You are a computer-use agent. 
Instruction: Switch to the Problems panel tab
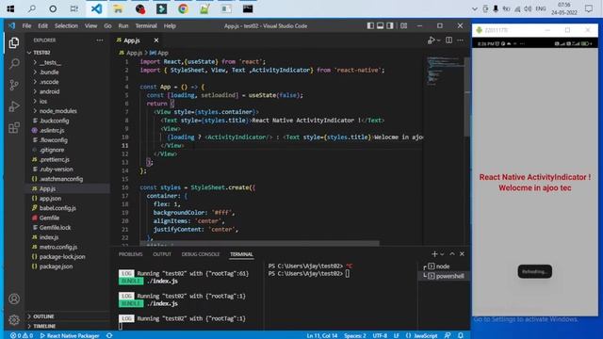click(x=130, y=254)
